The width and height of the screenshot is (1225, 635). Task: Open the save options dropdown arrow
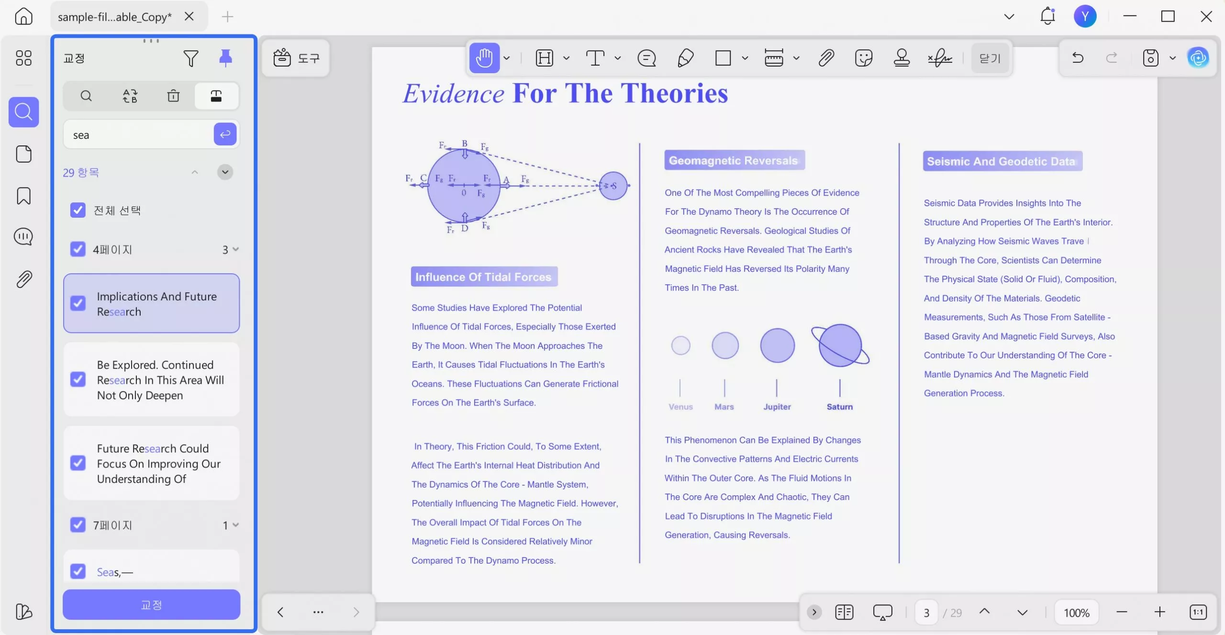pyautogui.click(x=1173, y=58)
